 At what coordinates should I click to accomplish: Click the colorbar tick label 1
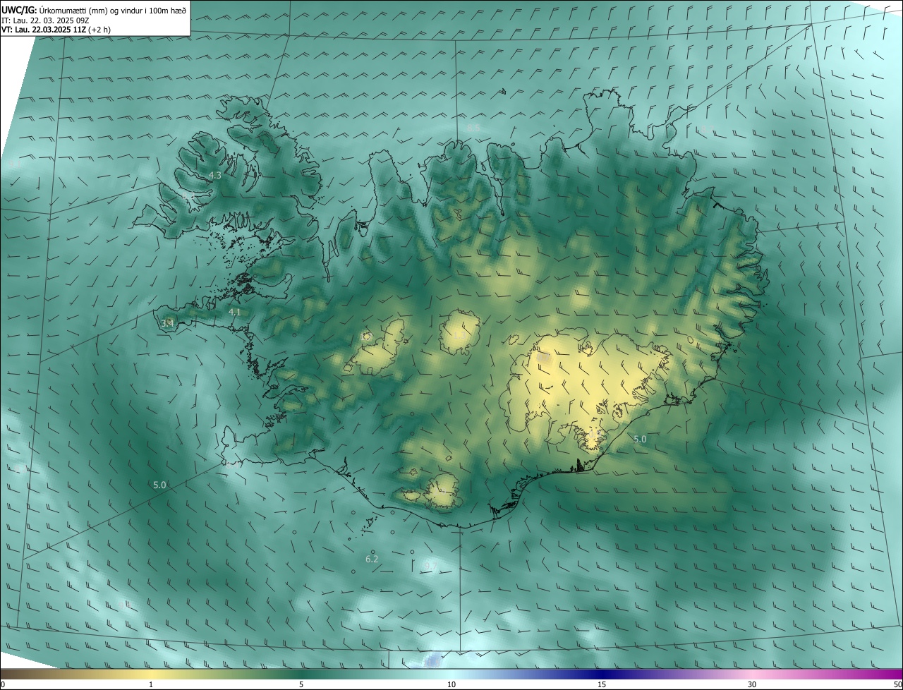pyautogui.click(x=151, y=684)
